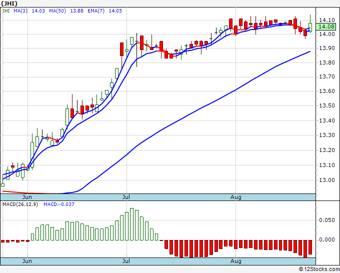Click the 0.050 MACD axis label
The width and height of the screenshot is (340, 273).
(327, 220)
